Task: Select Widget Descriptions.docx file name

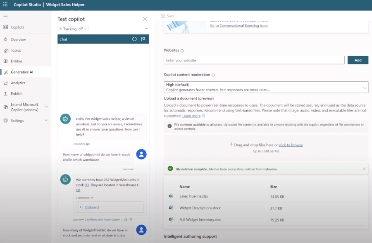Action: click(200, 208)
